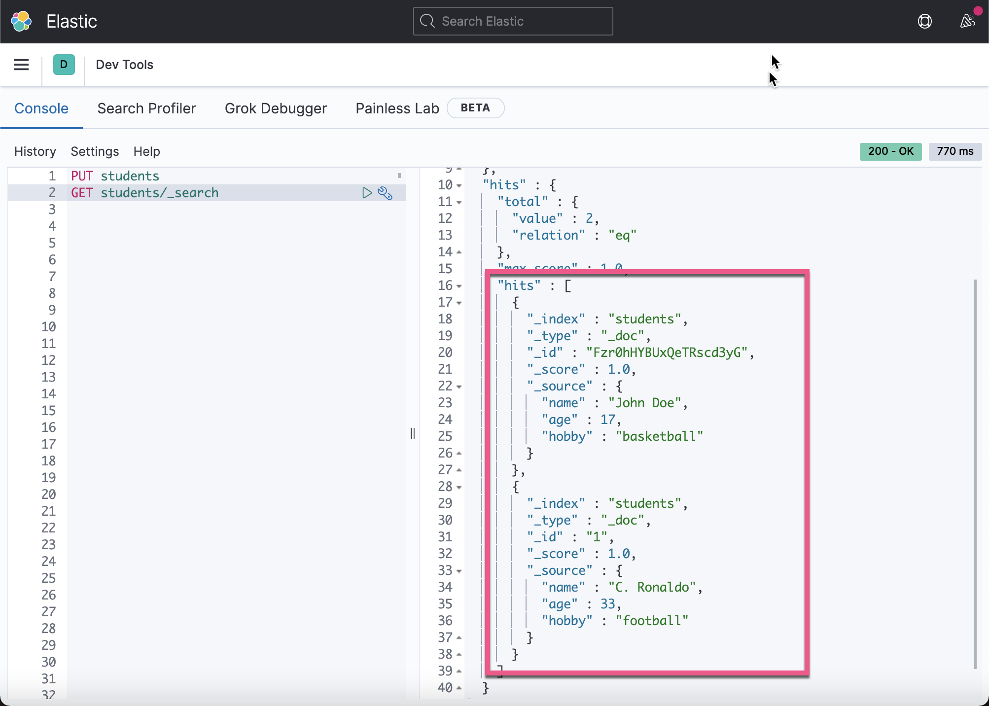Switch to the Painless Lab beta tab
Viewport: 989px width, 706px height.
397,108
